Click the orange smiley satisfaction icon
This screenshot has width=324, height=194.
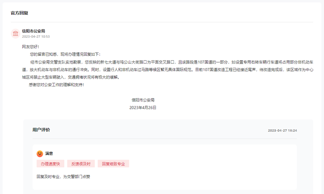tap(40, 154)
